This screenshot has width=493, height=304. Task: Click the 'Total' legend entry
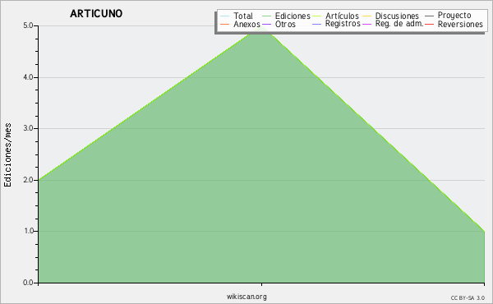(237, 16)
